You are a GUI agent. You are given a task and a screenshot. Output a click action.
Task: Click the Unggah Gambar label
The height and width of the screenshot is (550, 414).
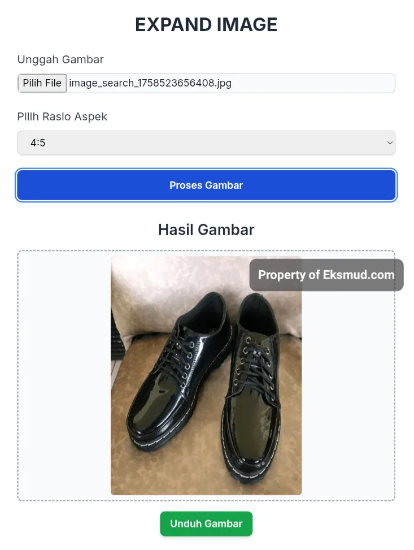click(60, 59)
